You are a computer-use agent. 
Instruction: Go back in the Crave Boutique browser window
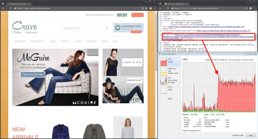3,8
